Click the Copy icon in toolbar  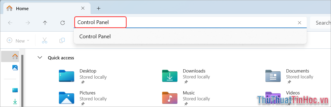pos(62,41)
